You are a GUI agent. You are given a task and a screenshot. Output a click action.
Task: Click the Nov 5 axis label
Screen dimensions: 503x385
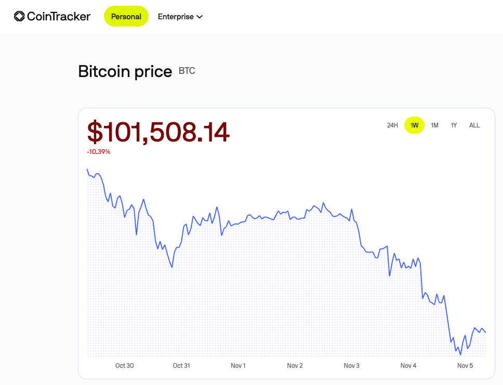click(465, 366)
